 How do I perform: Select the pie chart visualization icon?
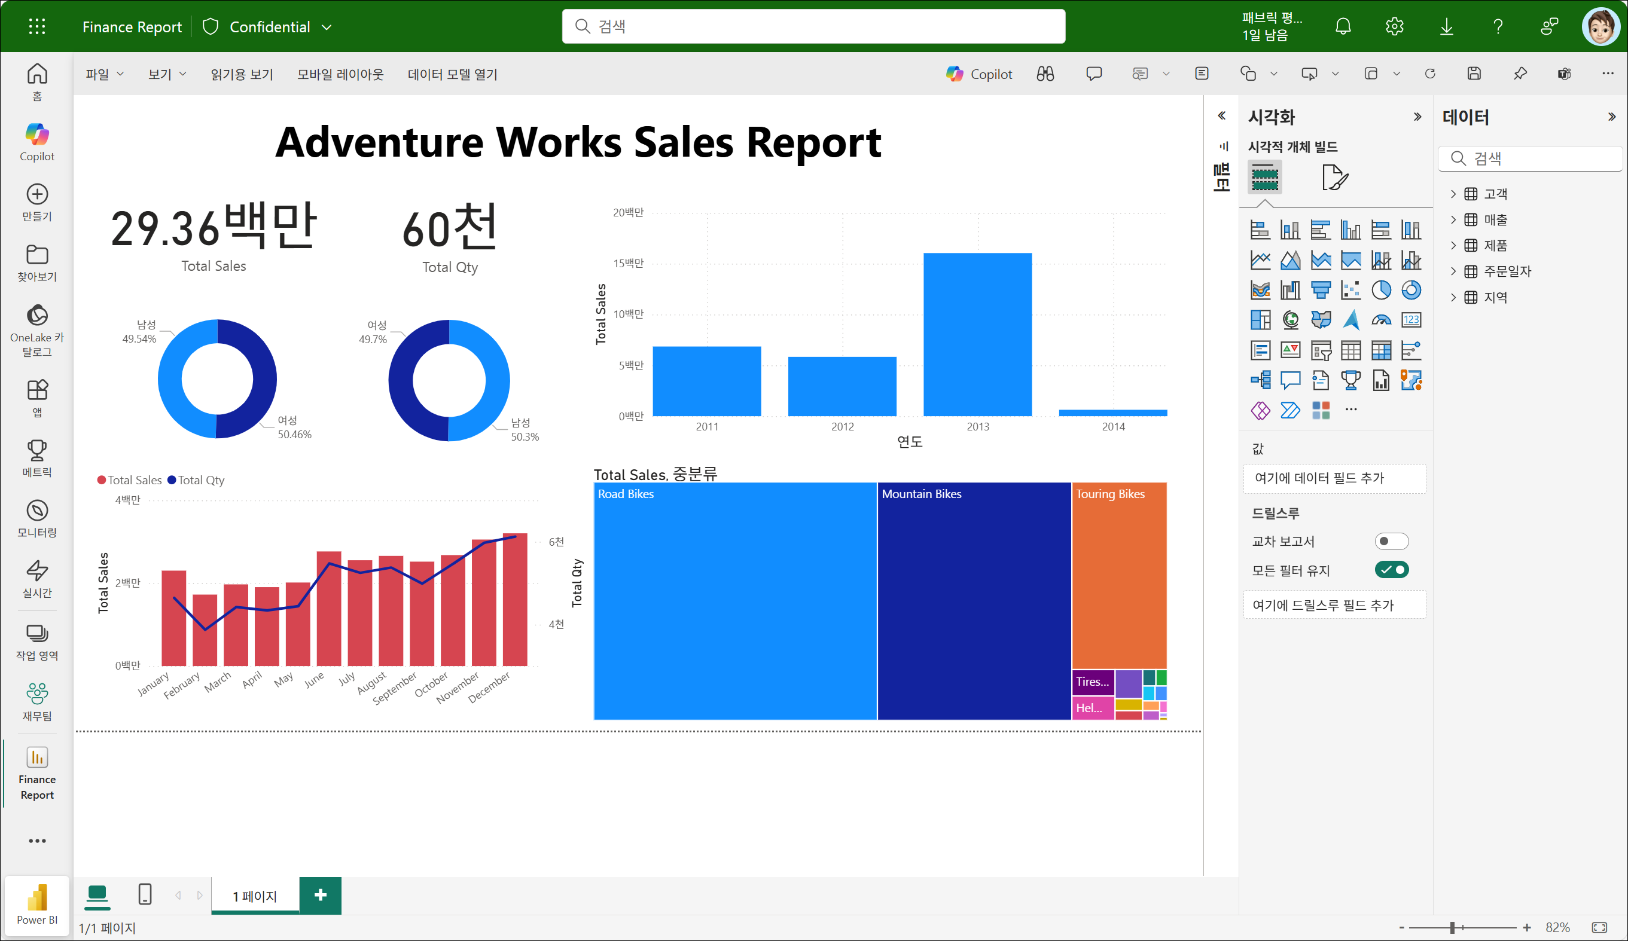coord(1380,290)
